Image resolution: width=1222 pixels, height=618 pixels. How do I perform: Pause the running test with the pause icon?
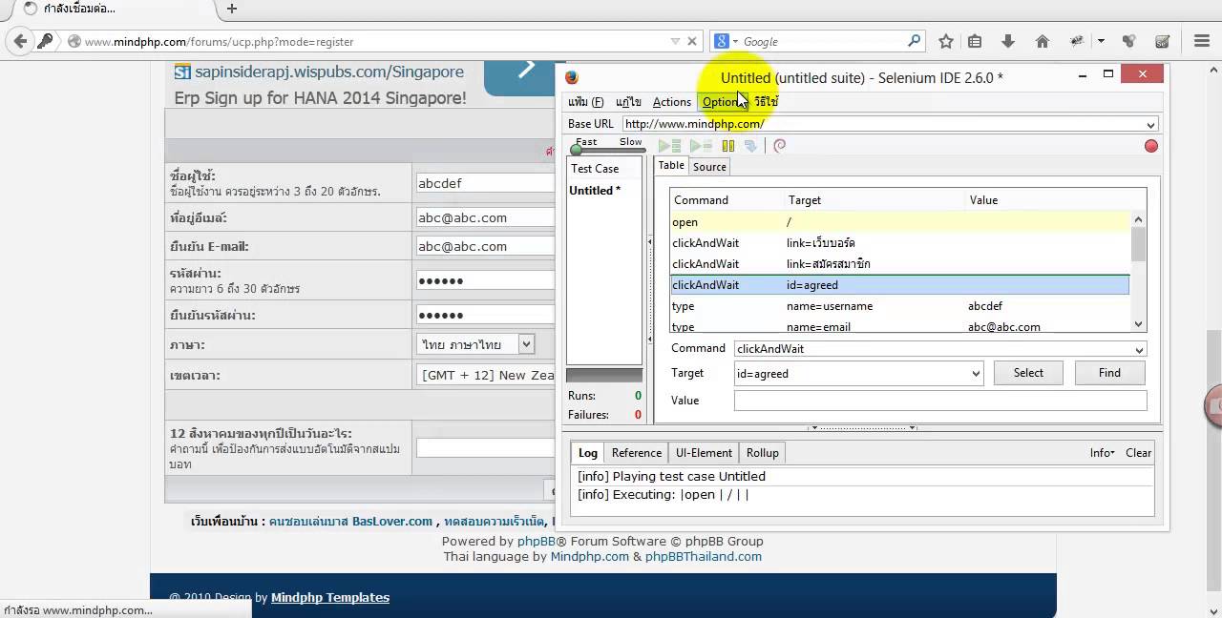tap(727, 146)
